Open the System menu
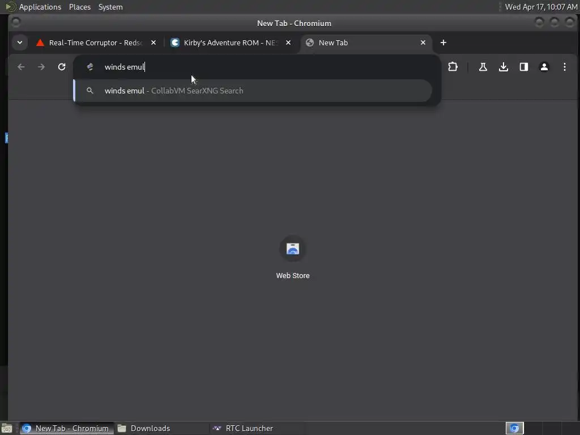The width and height of the screenshot is (580, 435). click(110, 7)
